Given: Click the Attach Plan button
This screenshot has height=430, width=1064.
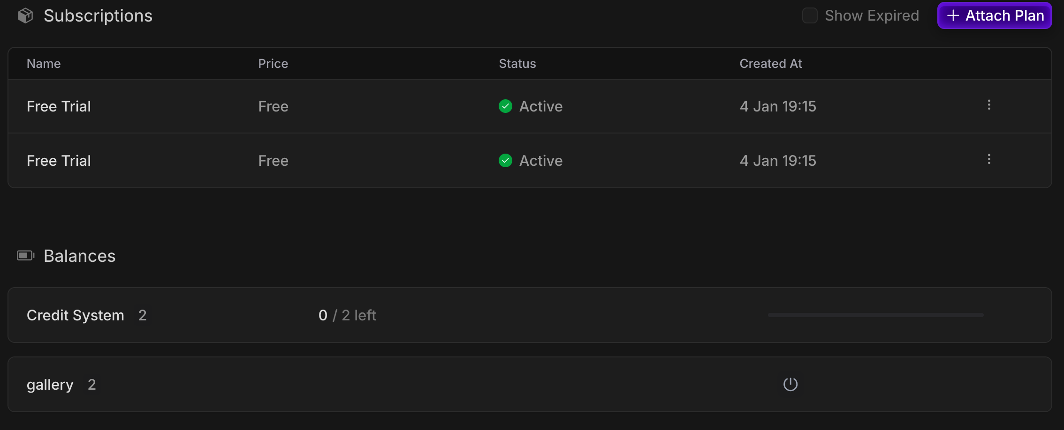Looking at the screenshot, I should (x=995, y=15).
